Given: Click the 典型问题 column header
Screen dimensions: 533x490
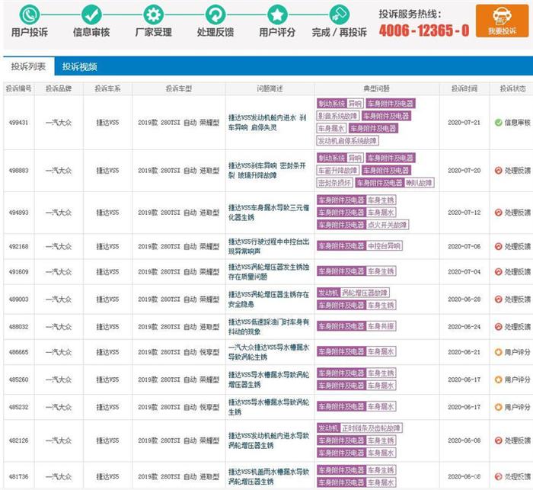Looking at the screenshot, I should tap(376, 89).
